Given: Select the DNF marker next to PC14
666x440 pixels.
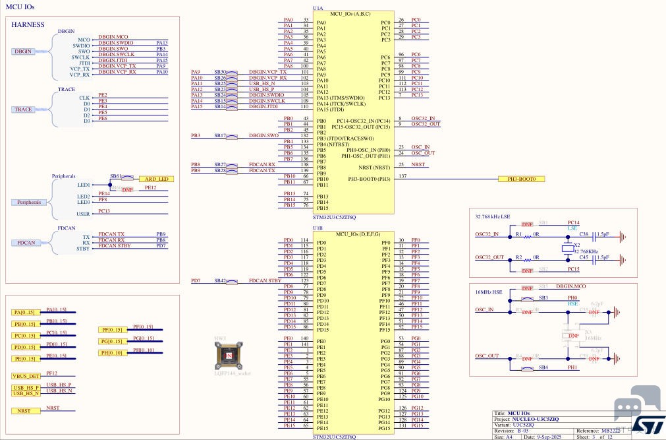Looking at the screenshot, I should (527, 224).
